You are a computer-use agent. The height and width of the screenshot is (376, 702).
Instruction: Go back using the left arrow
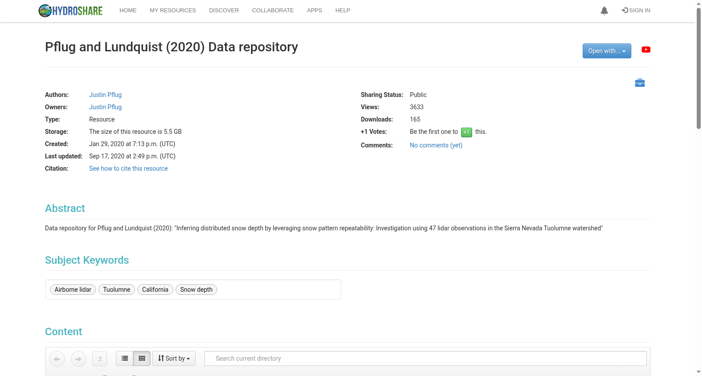[x=57, y=359]
